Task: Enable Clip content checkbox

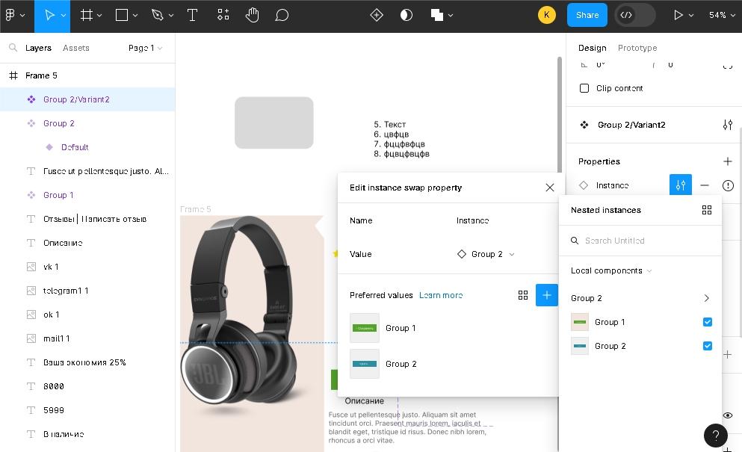Action: click(584, 88)
